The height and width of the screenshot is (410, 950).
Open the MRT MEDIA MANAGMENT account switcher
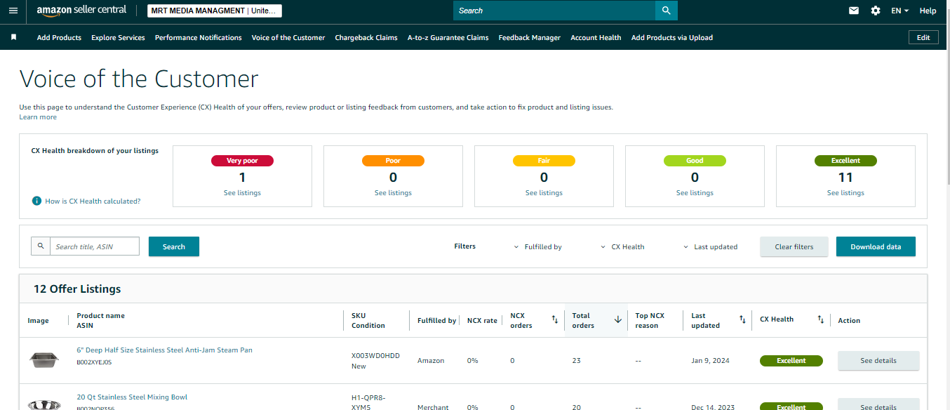215,11
